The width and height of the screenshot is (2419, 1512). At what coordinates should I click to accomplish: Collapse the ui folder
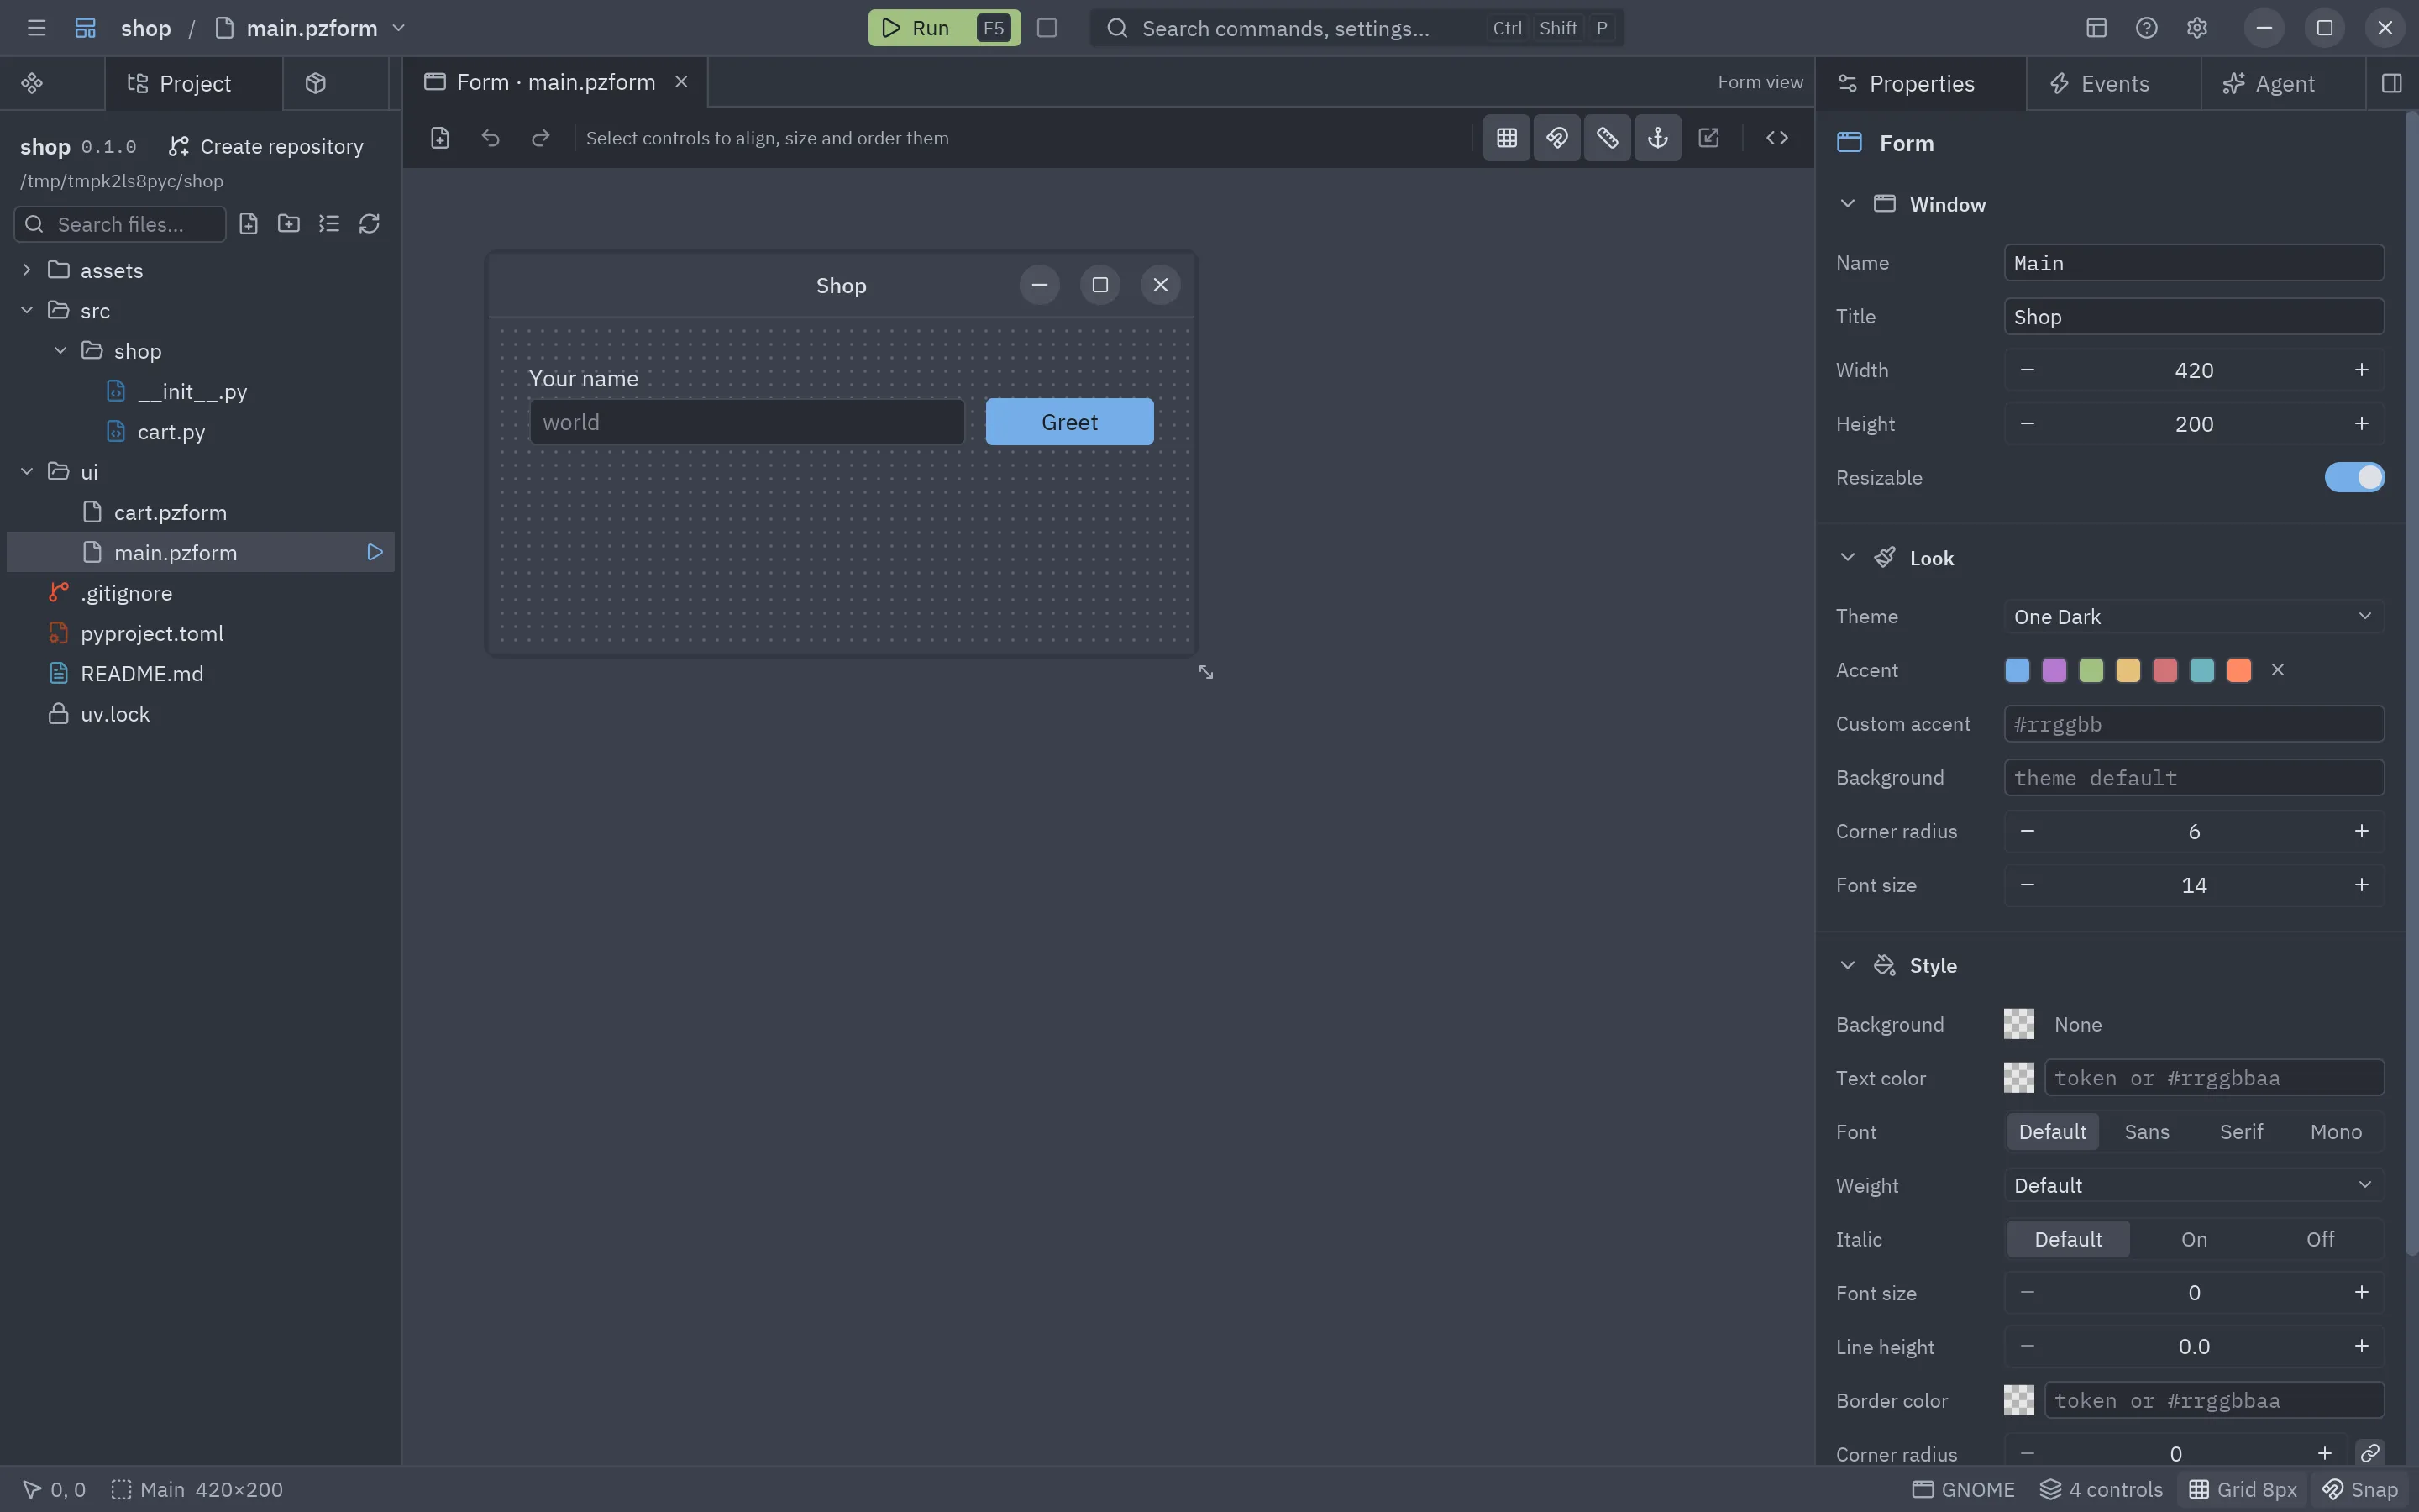click(27, 471)
